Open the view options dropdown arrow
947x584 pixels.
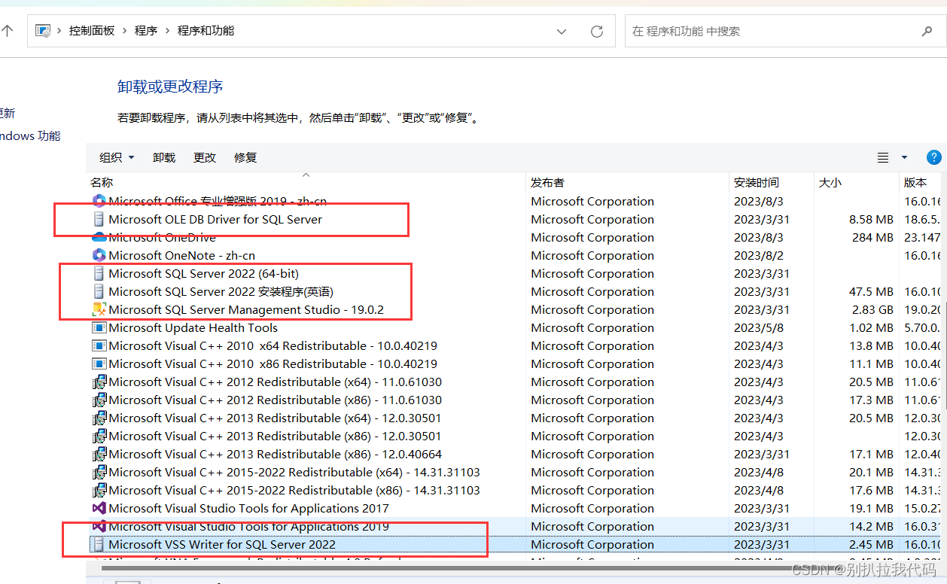(904, 157)
